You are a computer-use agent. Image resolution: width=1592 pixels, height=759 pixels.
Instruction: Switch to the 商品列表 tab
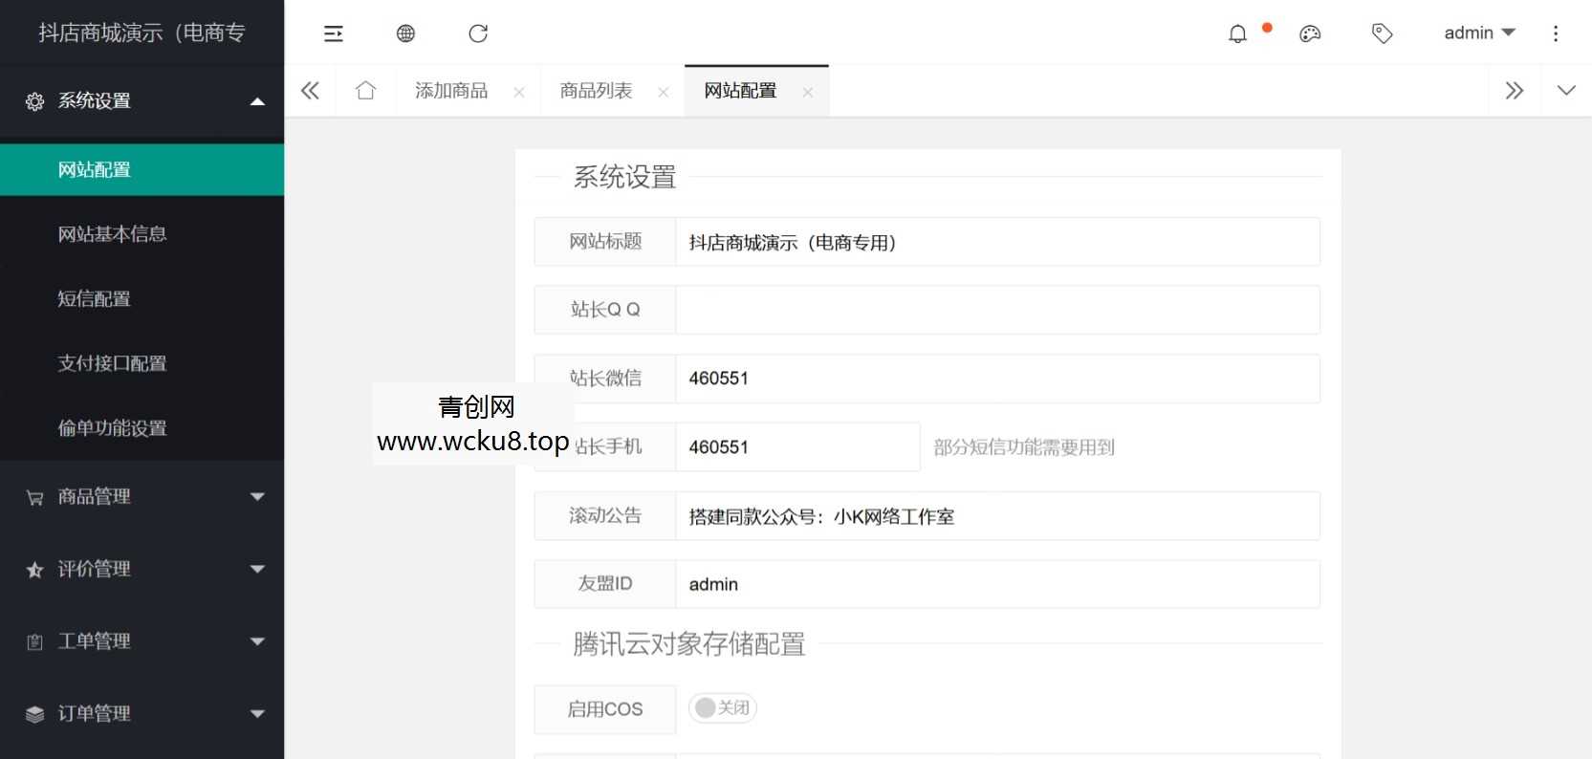click(x=596, y=91)
